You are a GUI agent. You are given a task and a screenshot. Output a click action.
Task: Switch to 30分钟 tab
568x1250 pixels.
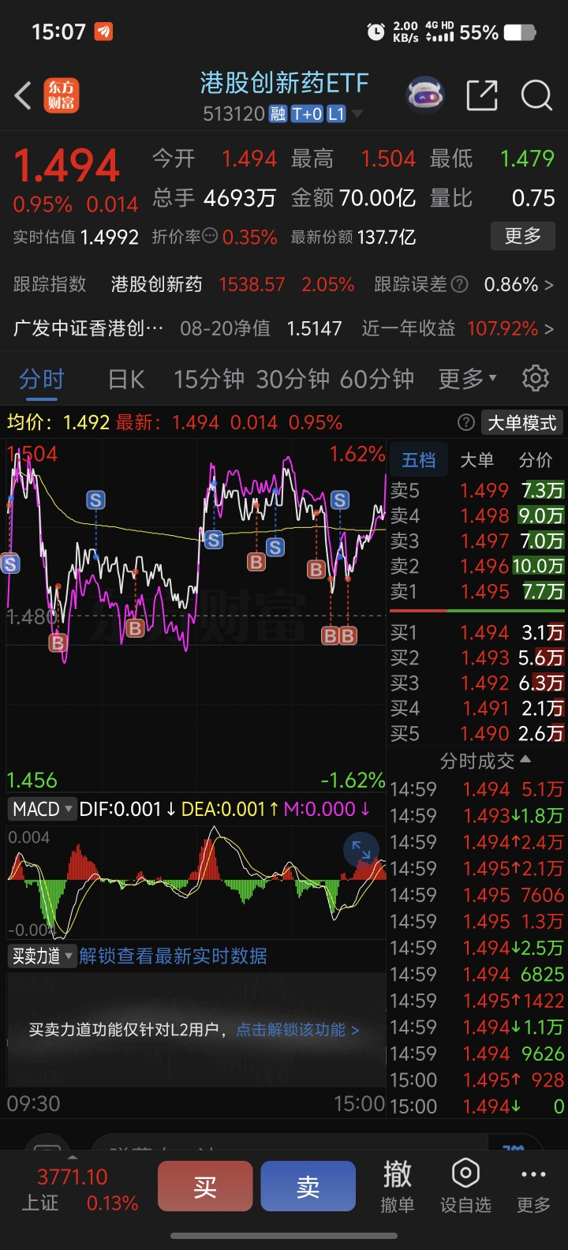tap(292, 379)
